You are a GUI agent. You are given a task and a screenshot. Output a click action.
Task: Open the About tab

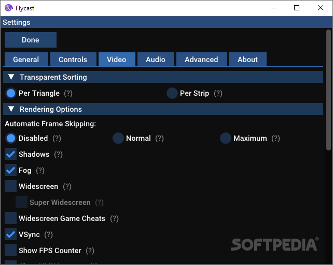[248, 60]
